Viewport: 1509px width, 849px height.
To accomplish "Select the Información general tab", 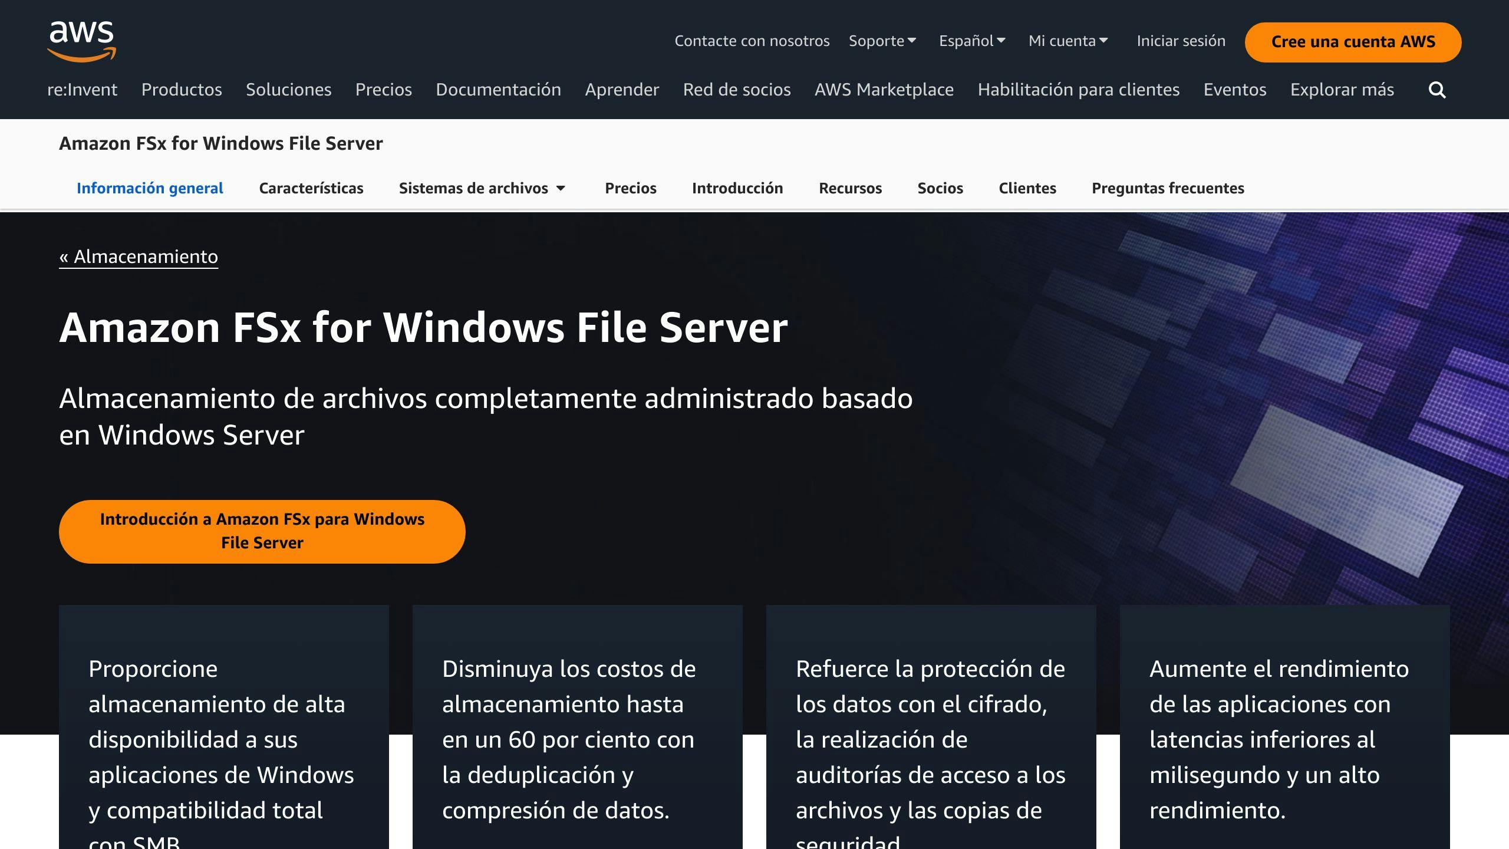I will click(x=150, y=188).
